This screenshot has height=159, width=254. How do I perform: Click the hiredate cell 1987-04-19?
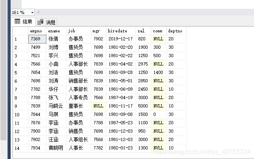[x=121, y=98]
